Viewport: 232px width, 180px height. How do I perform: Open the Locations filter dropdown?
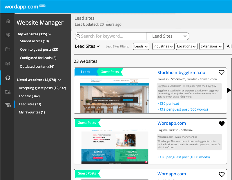[x=186, y=46]
